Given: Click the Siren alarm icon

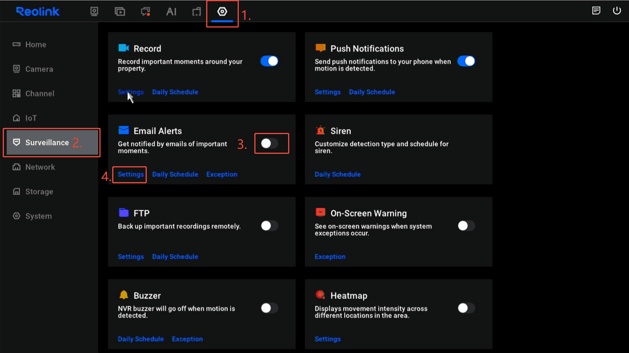Looking at the screenshot, I should [320, 130].
